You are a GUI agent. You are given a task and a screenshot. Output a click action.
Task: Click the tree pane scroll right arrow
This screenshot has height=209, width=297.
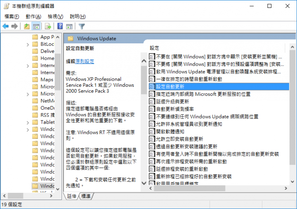tap(51, 196)
